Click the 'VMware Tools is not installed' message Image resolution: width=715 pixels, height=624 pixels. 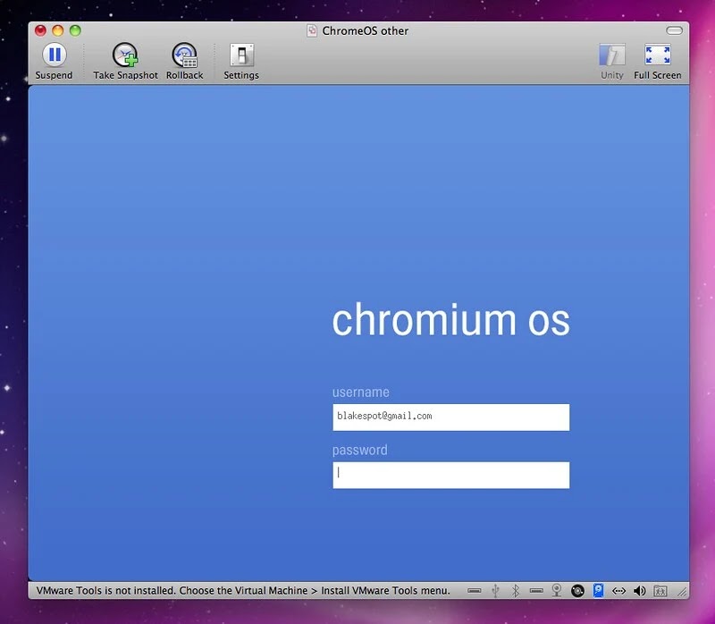point(243,591)
